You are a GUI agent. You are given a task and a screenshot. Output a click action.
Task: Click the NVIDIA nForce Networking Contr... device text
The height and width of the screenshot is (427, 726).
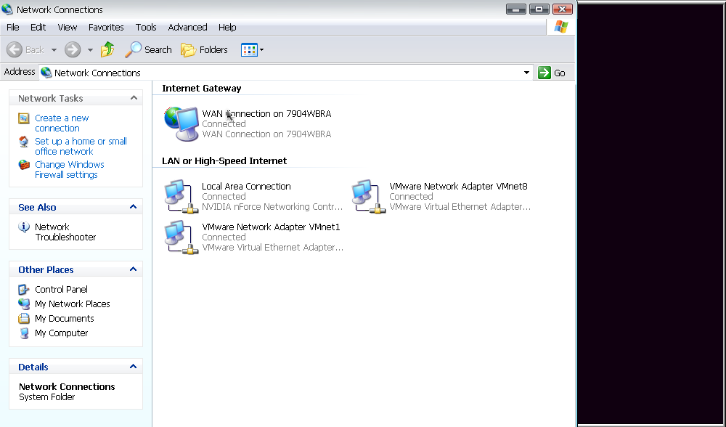tap(272, 206)
